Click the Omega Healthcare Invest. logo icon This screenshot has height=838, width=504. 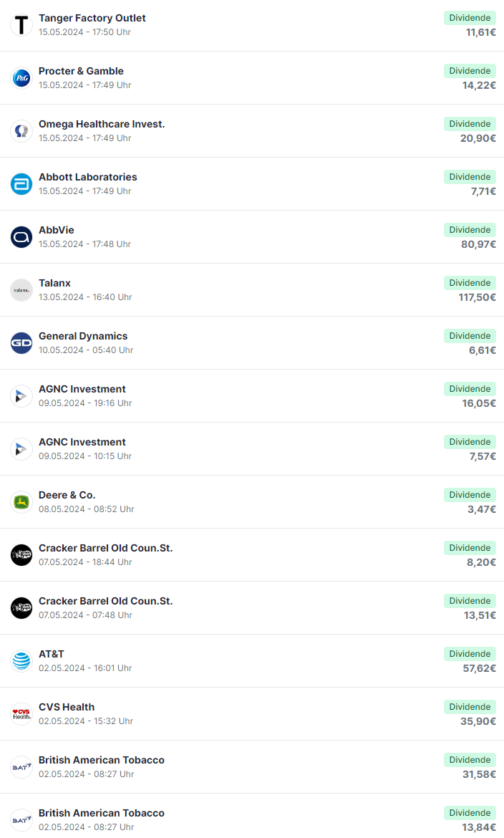click(21, 131)
